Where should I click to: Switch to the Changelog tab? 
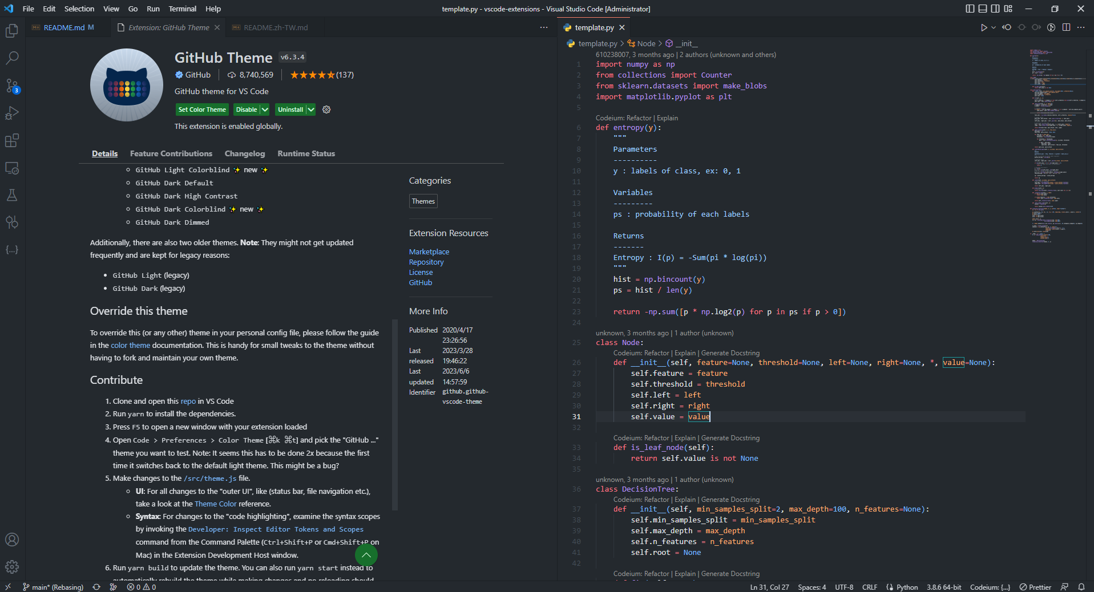pyautogui.click(x=245, y=153)
